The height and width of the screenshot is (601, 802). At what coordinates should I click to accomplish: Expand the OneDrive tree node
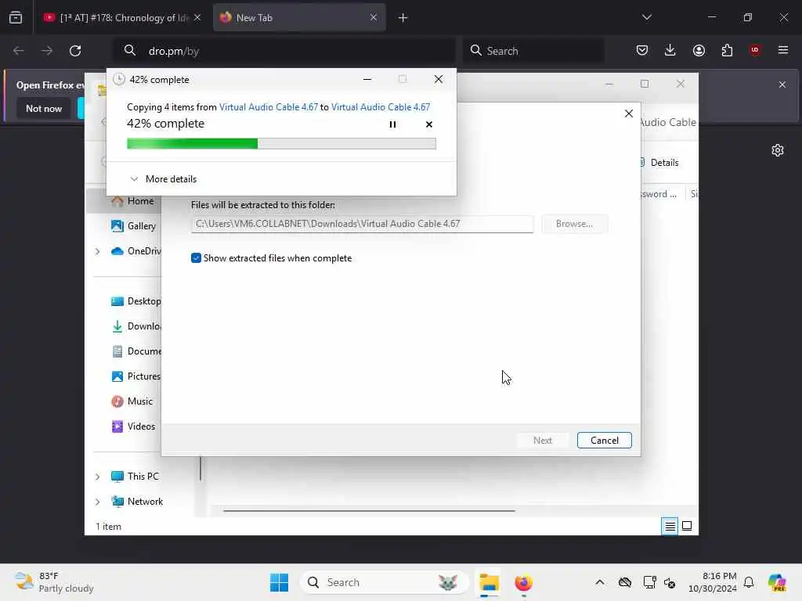pos(97,251)
